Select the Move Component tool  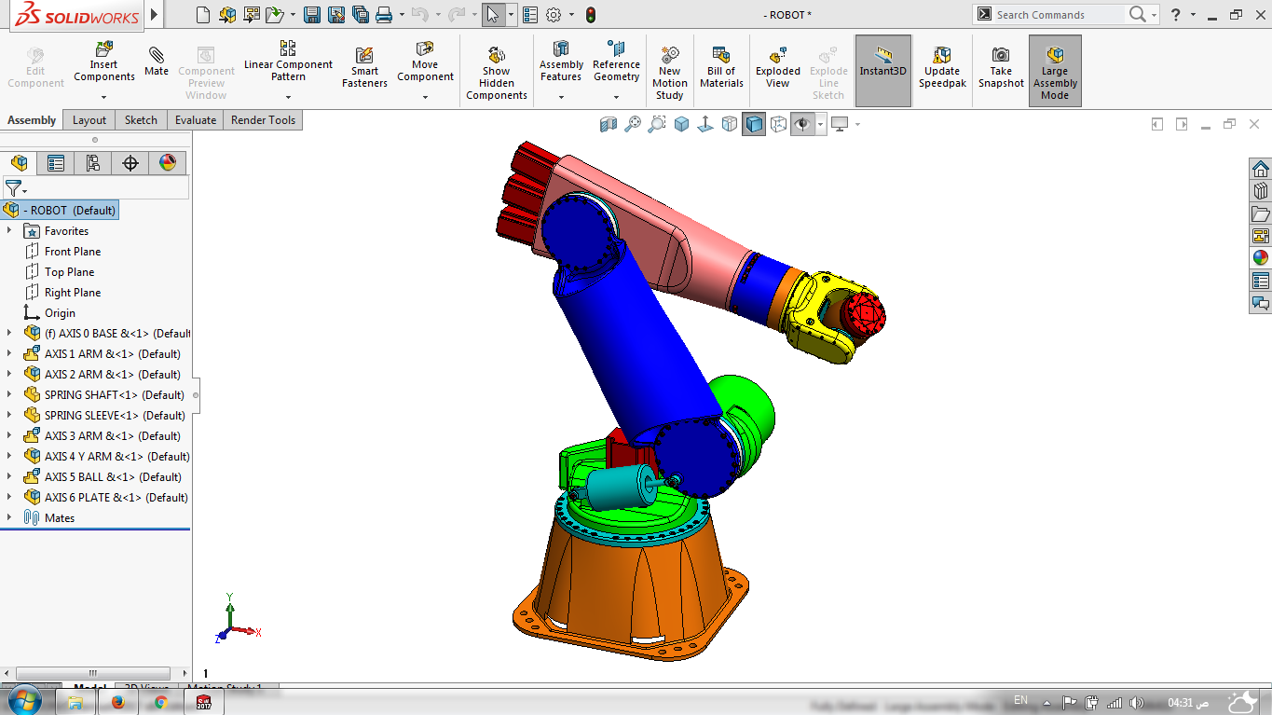(425, 65)
